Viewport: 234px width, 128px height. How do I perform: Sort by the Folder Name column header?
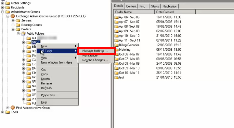point(134,12)
